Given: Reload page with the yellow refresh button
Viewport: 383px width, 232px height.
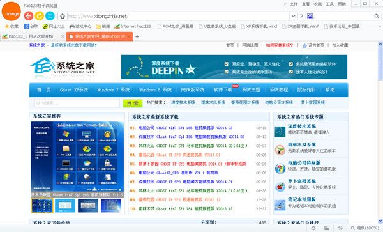Looking at the screenshot, I should [39, 16].
